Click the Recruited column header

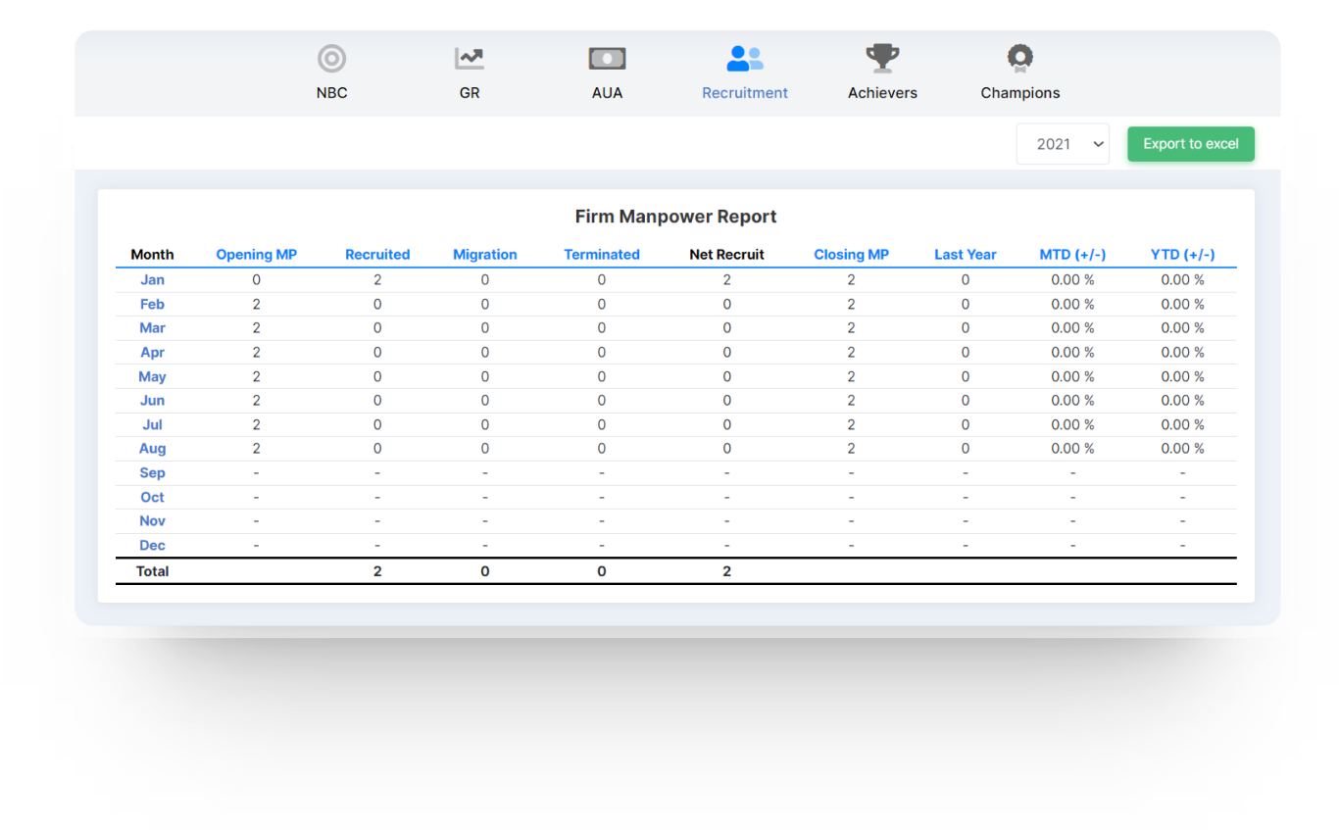point(377,255)
